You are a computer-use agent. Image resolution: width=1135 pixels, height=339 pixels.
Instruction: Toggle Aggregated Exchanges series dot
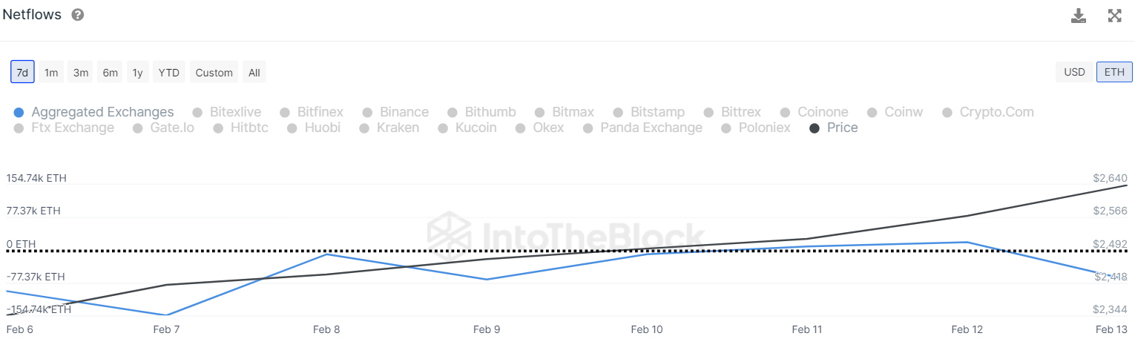click(19, 113)
